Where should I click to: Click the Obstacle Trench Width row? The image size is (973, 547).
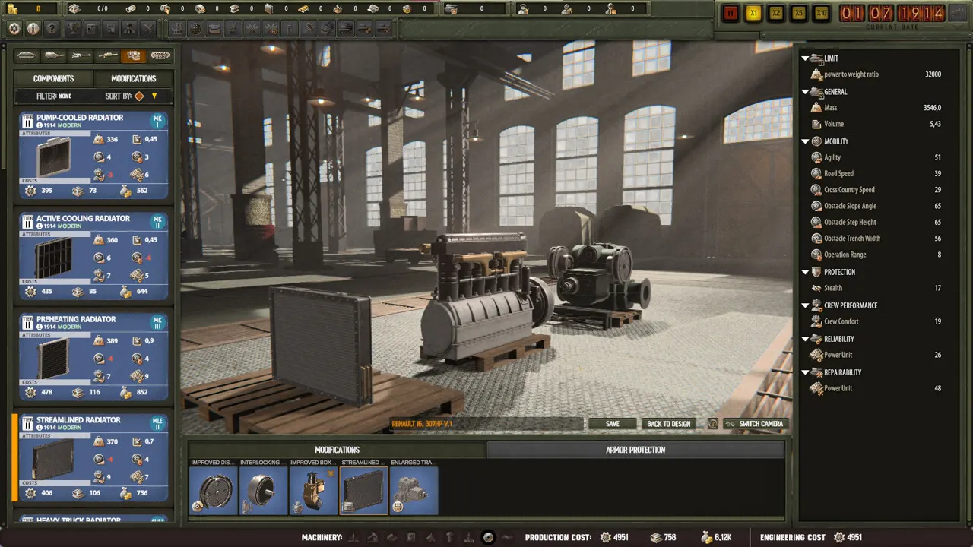876,239
